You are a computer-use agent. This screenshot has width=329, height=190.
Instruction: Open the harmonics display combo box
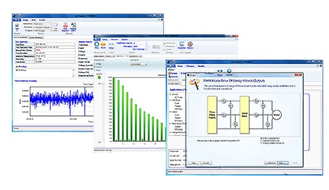pyautogui.click(x=139, y=64)
